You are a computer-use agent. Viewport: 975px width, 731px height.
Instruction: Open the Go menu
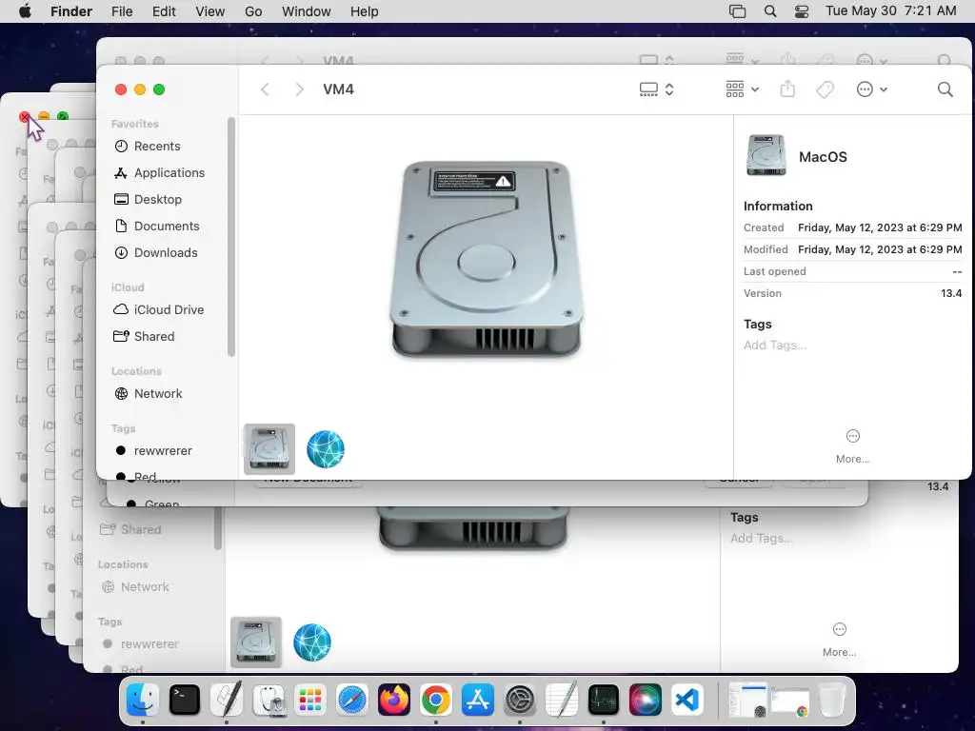point(253,11)
